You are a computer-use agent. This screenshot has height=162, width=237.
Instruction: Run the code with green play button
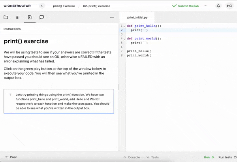click(209, 157)
